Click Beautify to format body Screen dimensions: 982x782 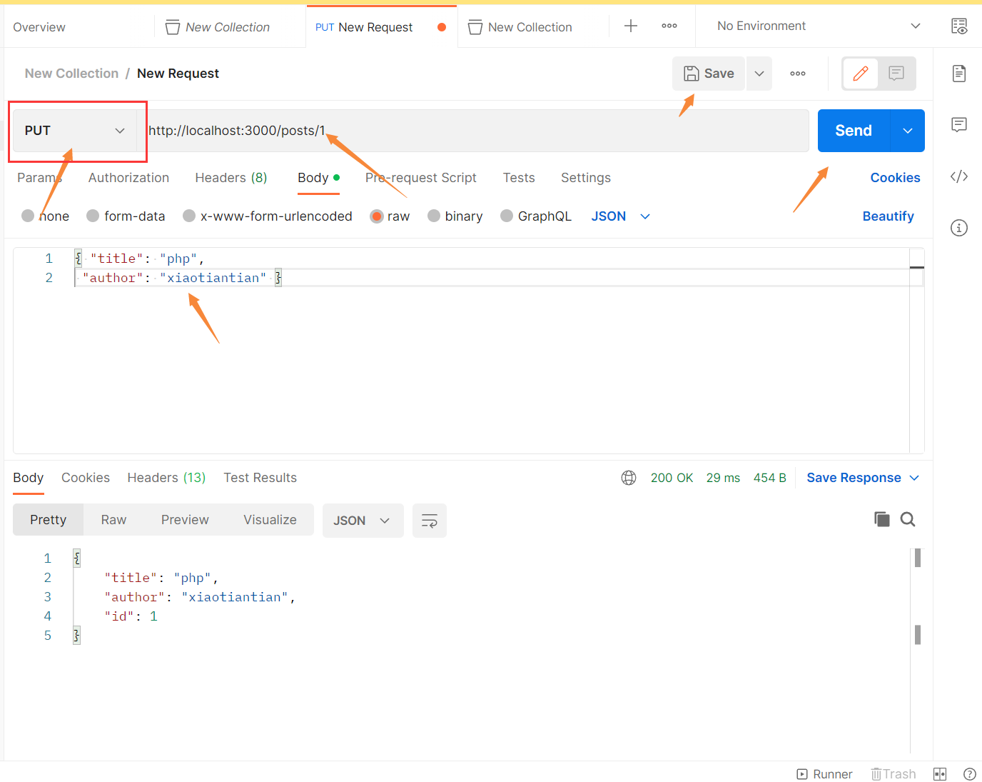pyautogui.click(x=888, y=216)
